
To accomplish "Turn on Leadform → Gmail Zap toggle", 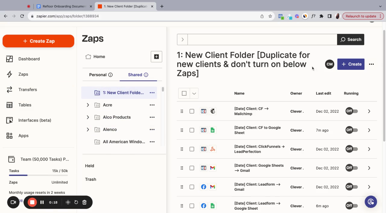I will [x=352, y=187].
